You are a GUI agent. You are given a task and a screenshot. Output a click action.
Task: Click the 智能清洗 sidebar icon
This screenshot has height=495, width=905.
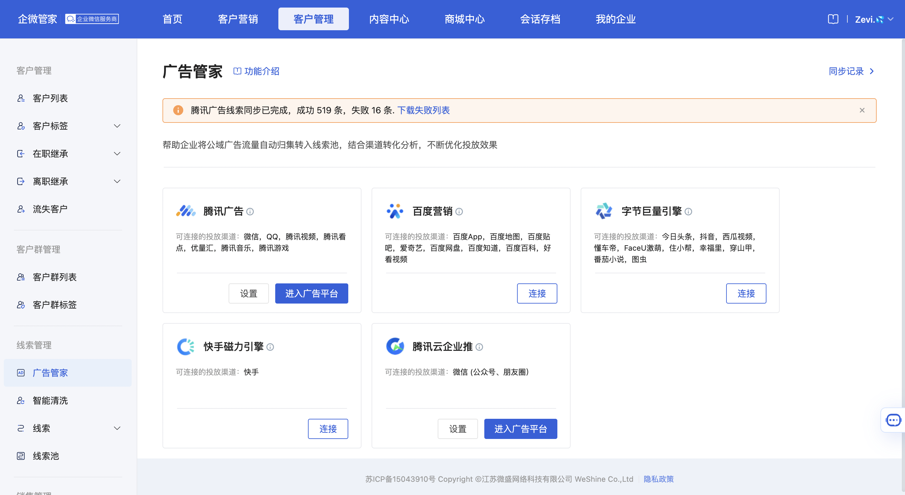(x=21, y=401)
